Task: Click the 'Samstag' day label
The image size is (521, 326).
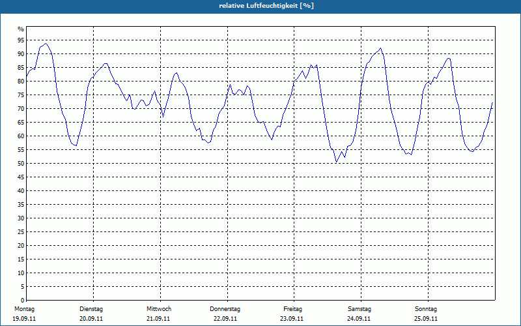Action: 359,309
